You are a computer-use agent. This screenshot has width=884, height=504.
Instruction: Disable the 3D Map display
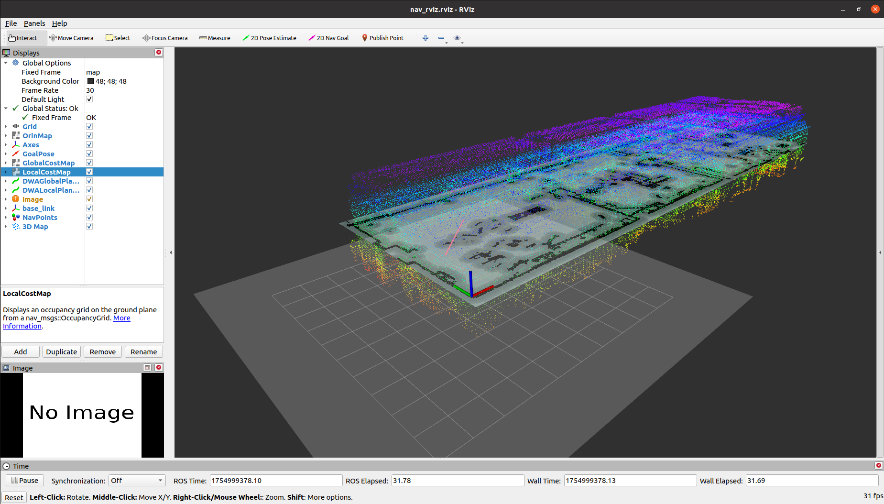89,226
